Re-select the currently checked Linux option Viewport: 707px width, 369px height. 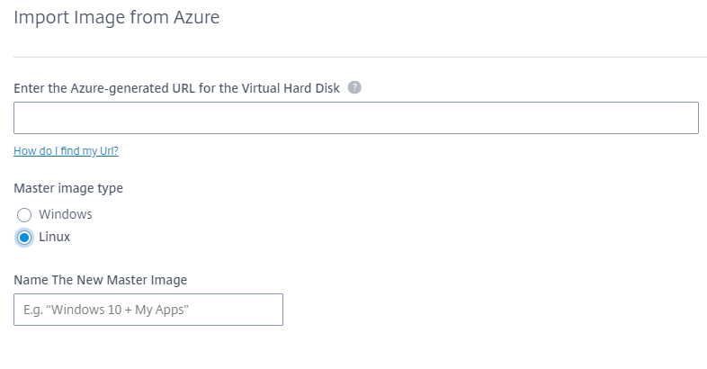(x=24, y=238)
